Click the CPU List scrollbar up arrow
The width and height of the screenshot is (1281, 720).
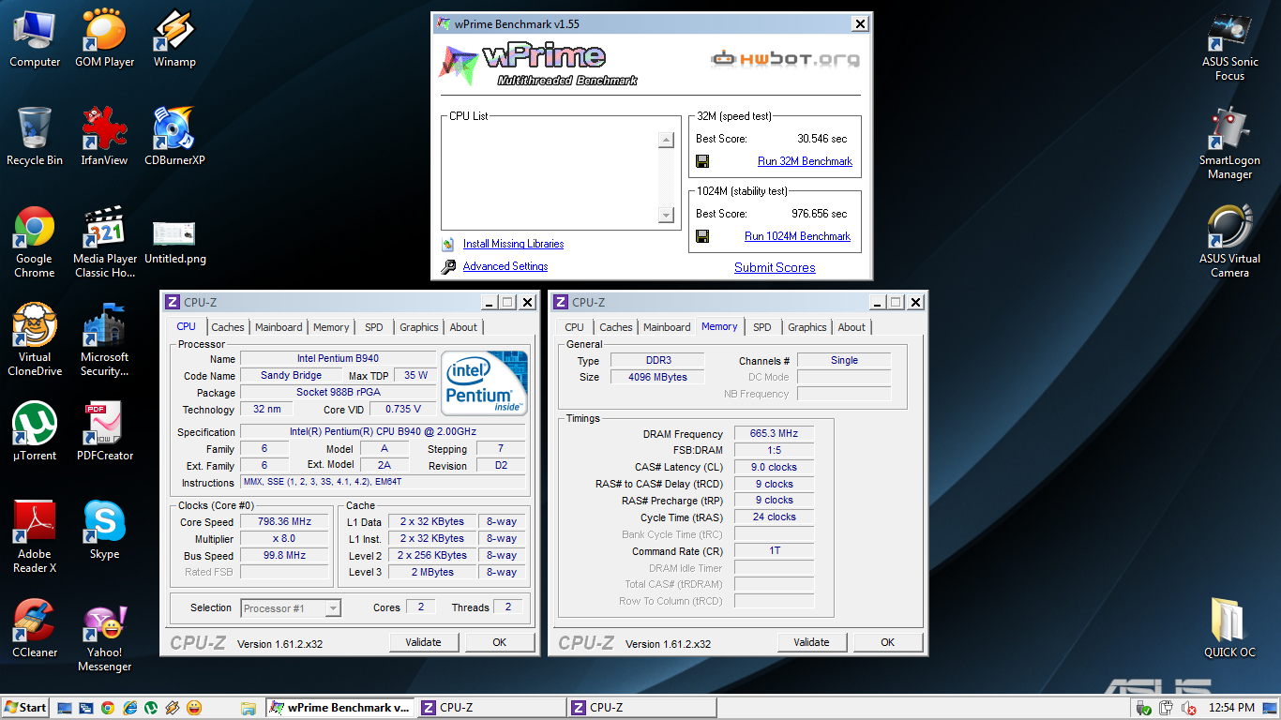(666, 141)
